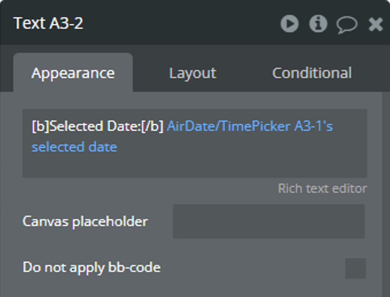
Task: Open the comment speech bubble icon
Action: (347, 25)
